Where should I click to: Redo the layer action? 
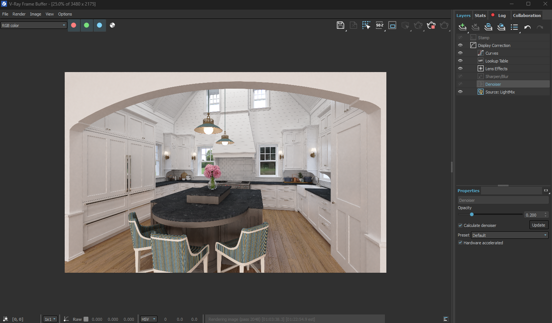[540, 27]
